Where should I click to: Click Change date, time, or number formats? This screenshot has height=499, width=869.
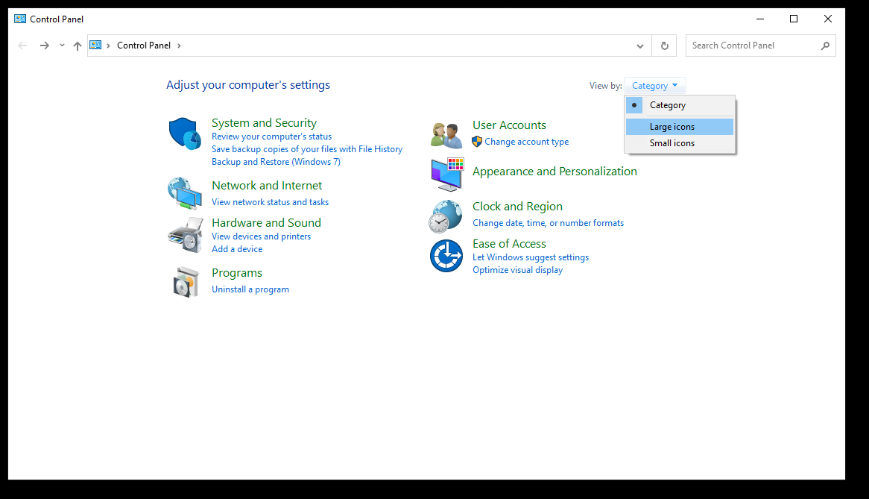click(x=548, y=223)
